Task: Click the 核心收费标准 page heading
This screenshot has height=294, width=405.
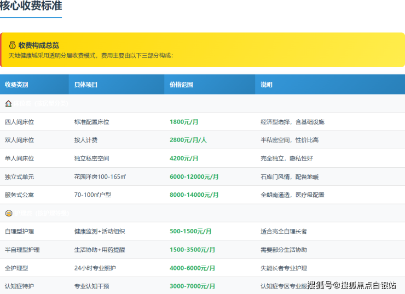Action: (31, 7)
